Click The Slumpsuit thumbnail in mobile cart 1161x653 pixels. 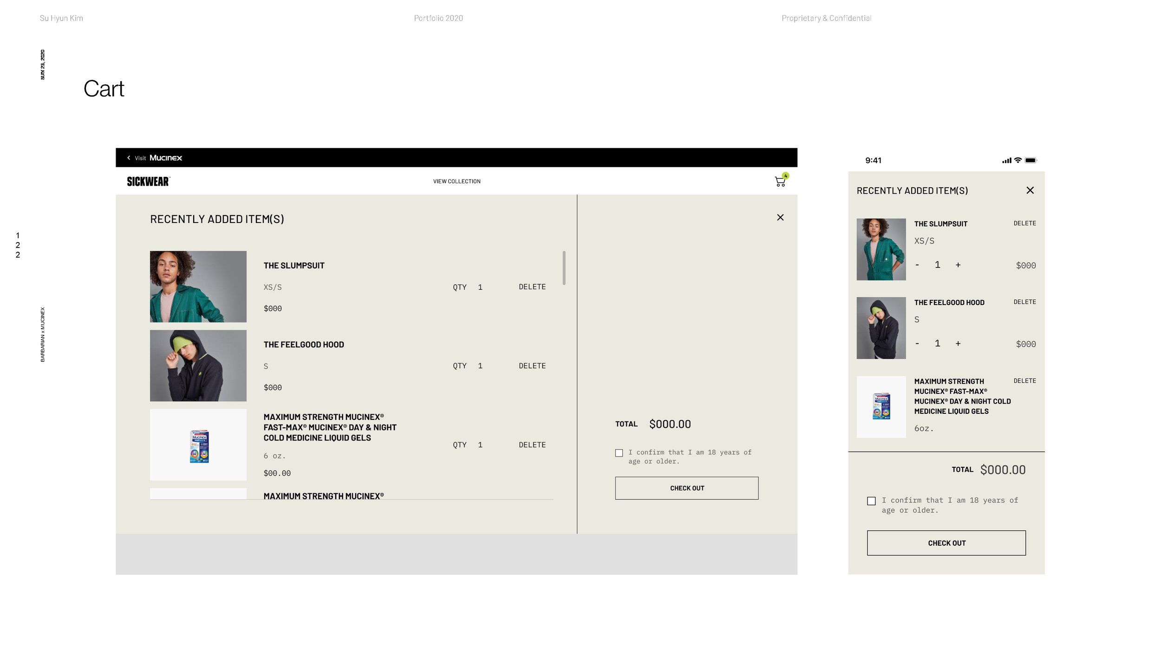coord(881,249)
